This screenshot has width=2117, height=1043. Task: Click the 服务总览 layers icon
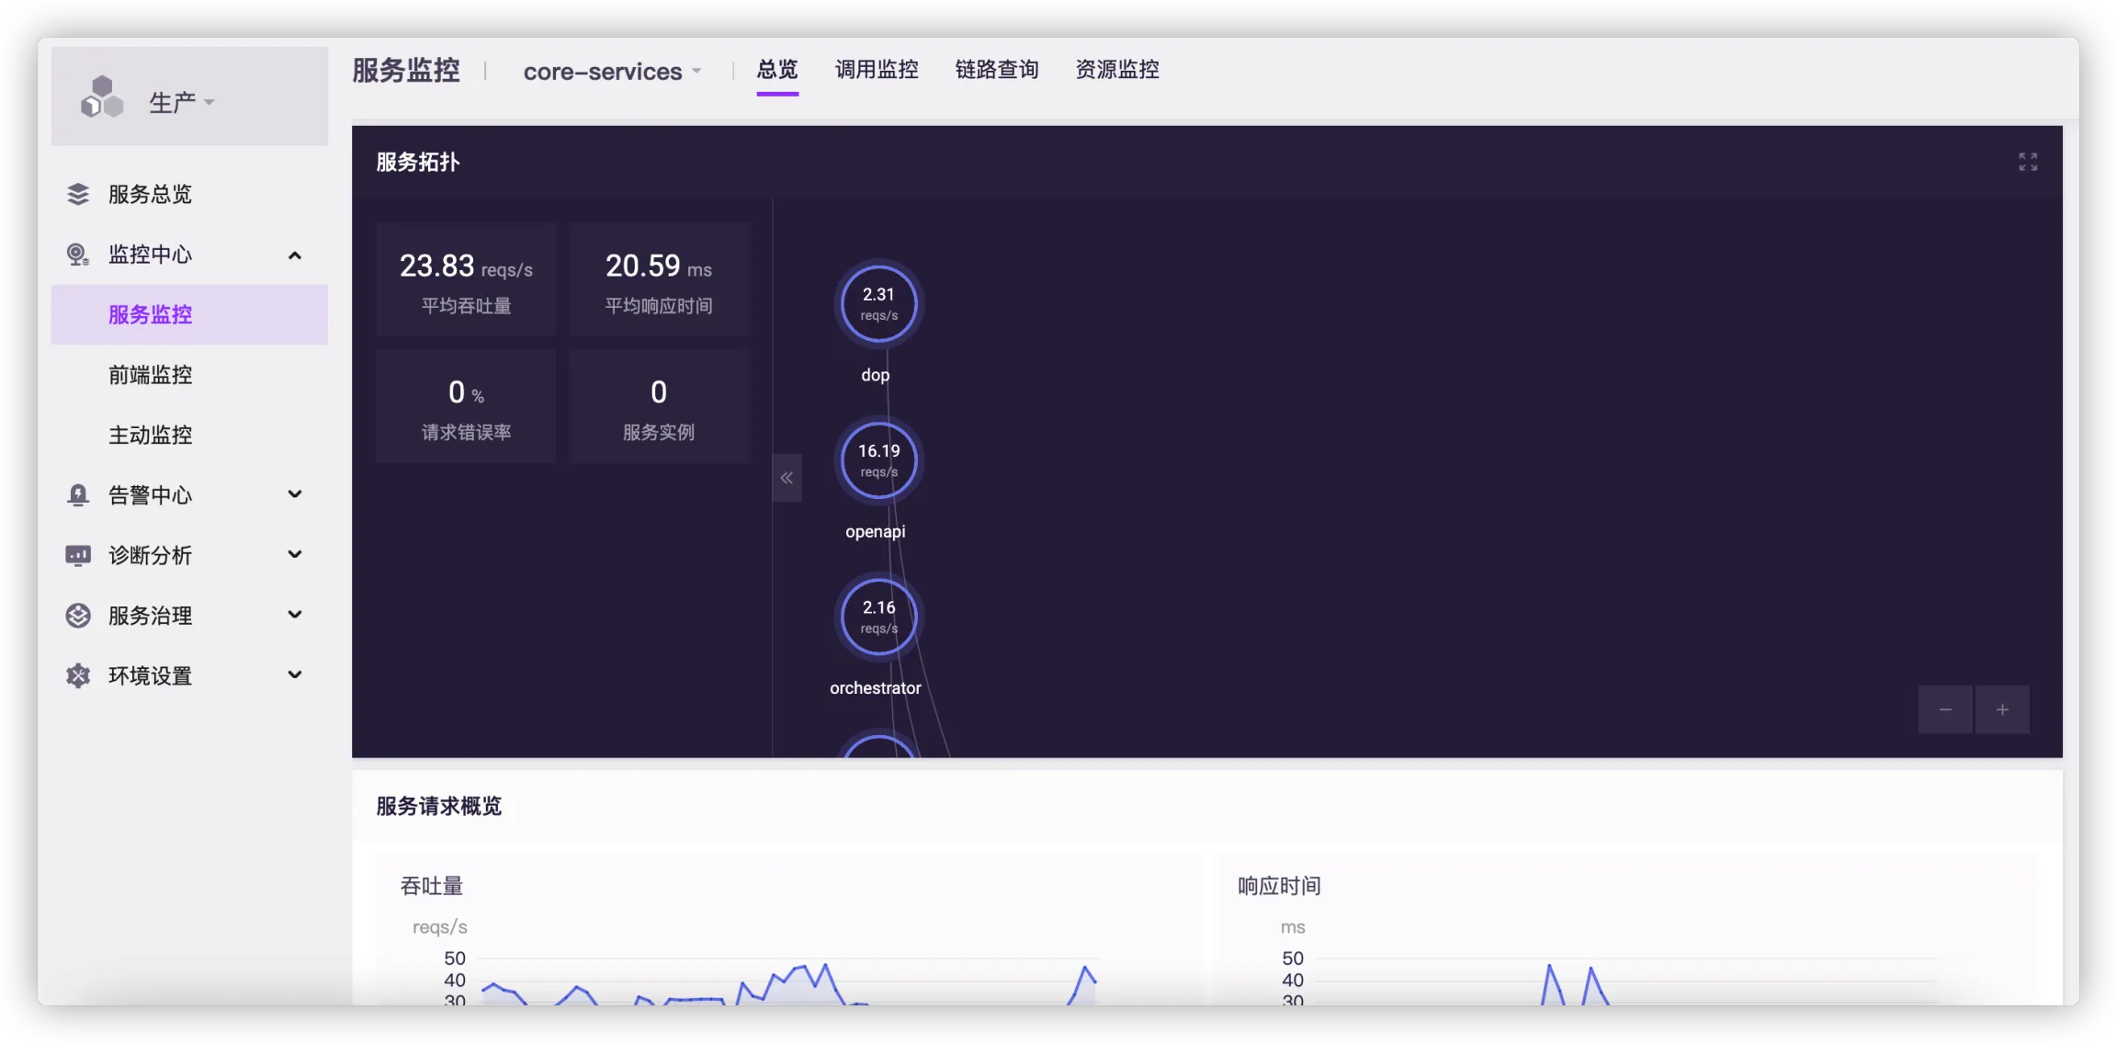pos(78,194)
